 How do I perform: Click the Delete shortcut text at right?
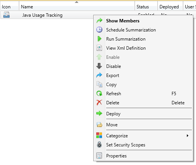click(x=178, y=103)
